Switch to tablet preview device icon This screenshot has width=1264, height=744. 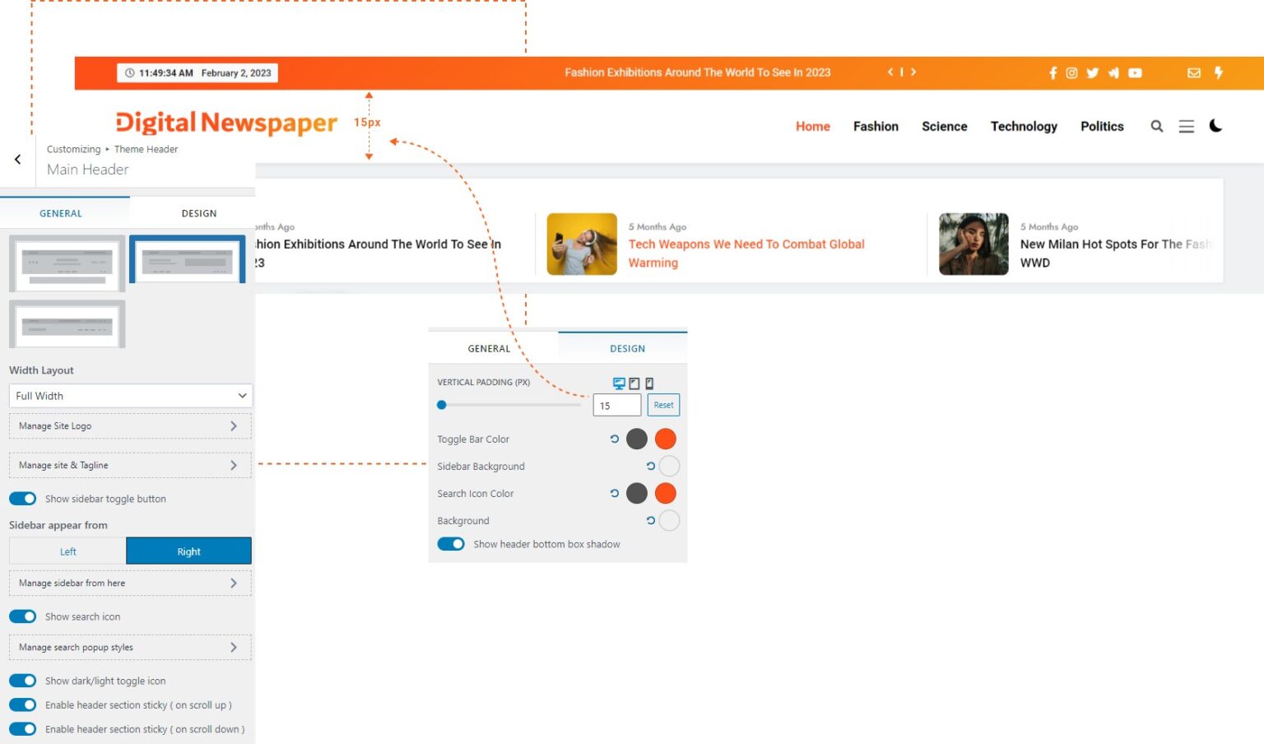633,382
